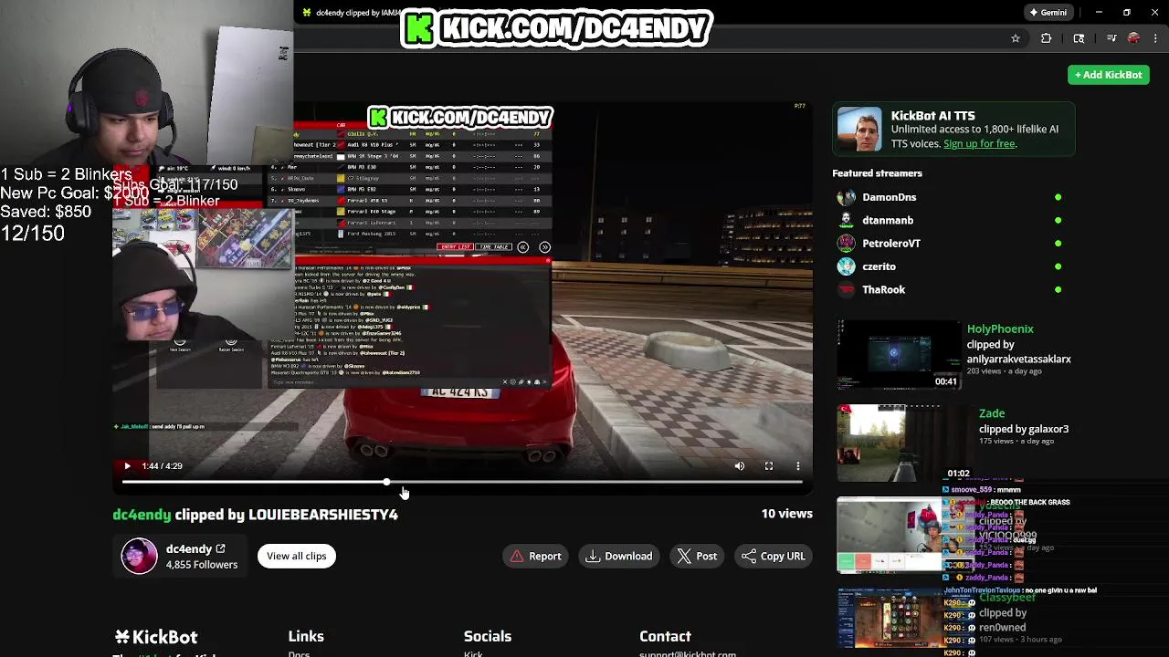Click the Copy URL button
Screen dimensions: 1169x657
[774, 556]
